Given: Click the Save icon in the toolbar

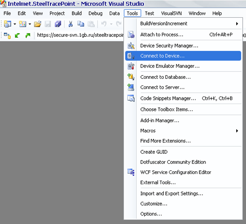Looking at the screenshot, I should 48,24.
